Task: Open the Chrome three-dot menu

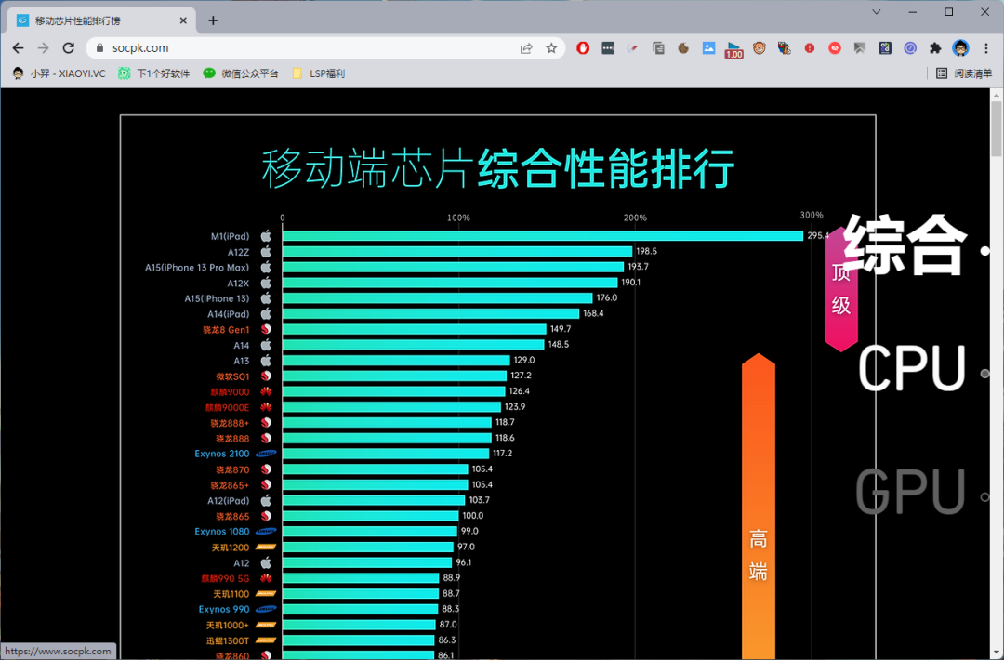Action: (986, 48)
